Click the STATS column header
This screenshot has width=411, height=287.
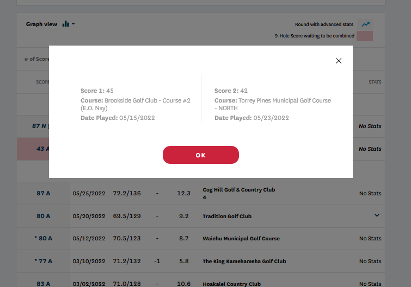click(375, 82)
